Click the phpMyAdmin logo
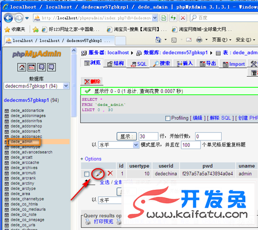Viewport: 258px width, 230px height. (x=36, y=54)
